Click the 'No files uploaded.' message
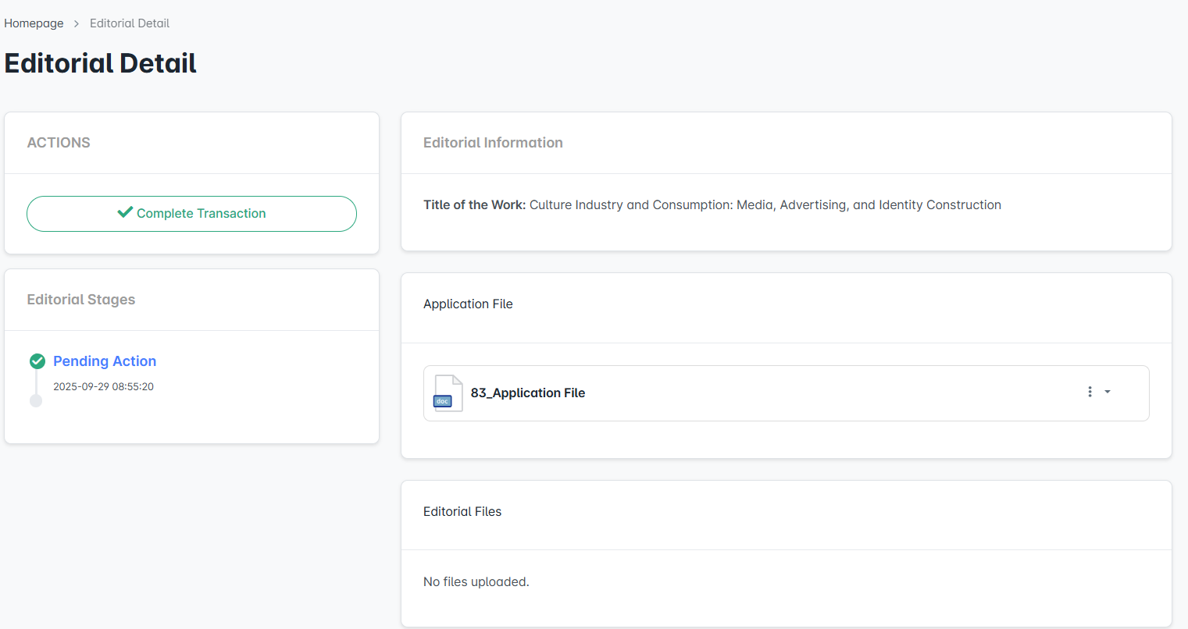Viewport: 1188px width, 629px height. click(x=476, y=582)
